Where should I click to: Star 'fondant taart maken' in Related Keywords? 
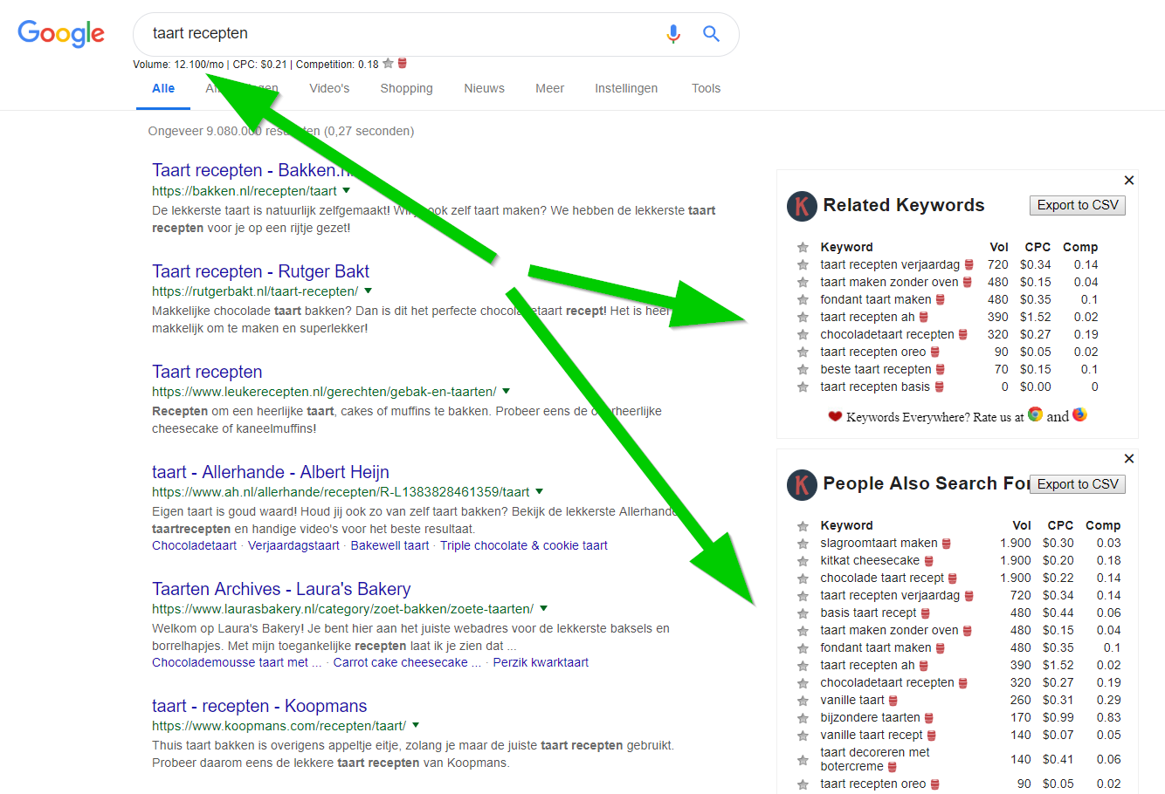click(x=803, y=299)
